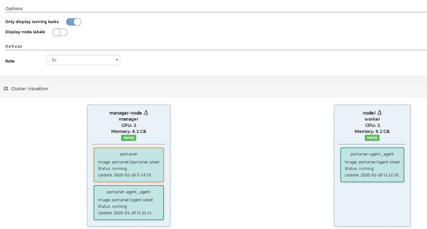Click the node1 title text

[369, 113]
